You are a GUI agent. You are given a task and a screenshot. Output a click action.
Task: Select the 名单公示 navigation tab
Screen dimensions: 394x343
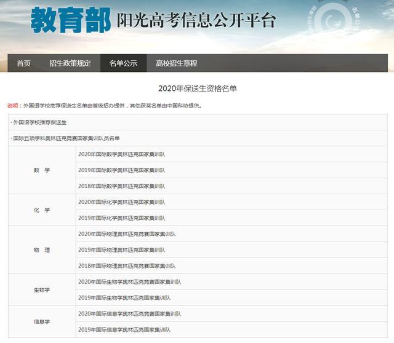(123, 63)
